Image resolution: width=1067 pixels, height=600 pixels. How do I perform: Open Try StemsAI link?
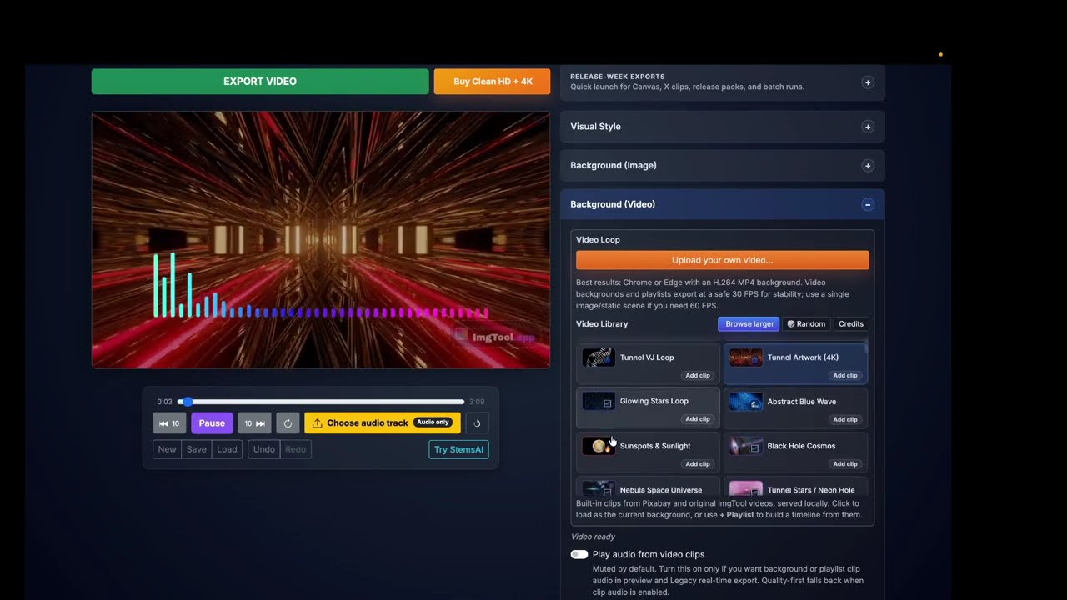pos(458,449)
